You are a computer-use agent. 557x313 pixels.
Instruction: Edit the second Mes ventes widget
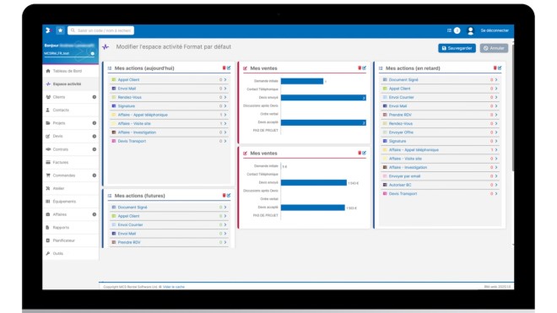coord(364,153)
